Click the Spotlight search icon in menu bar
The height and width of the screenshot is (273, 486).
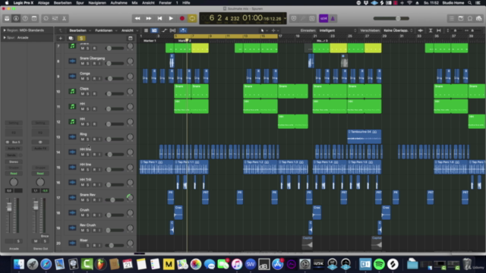(x=469, y=3)
